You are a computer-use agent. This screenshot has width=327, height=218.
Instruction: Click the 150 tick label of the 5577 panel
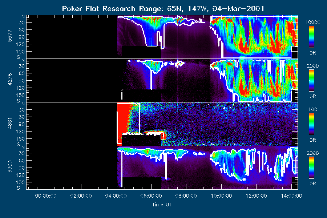click(20, 52)
